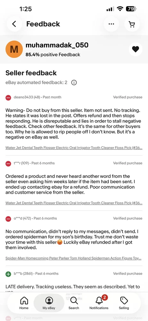148x321 pixels.
Task: Open muhammadak_050 seller profile name
Action: (57, 45)
